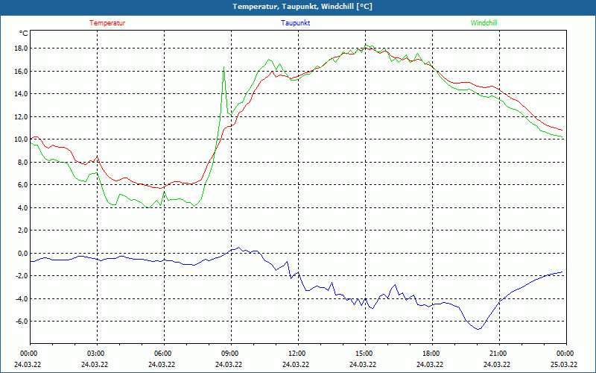Click the 18:00 time label

point(432,354)
